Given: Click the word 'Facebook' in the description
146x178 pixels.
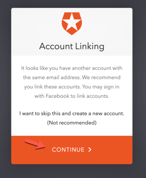Looking at the screenshot, I should pyautogui.click(x=58, y=96).
